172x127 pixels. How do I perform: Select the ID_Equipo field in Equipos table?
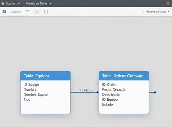point(31,85)
